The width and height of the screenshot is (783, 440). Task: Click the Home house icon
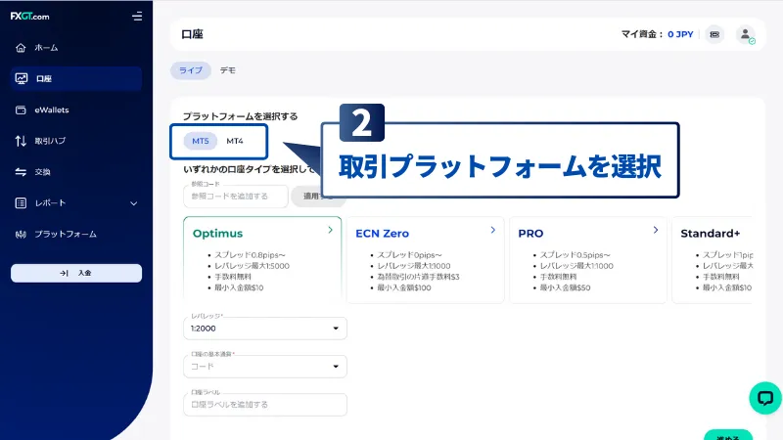21,47
